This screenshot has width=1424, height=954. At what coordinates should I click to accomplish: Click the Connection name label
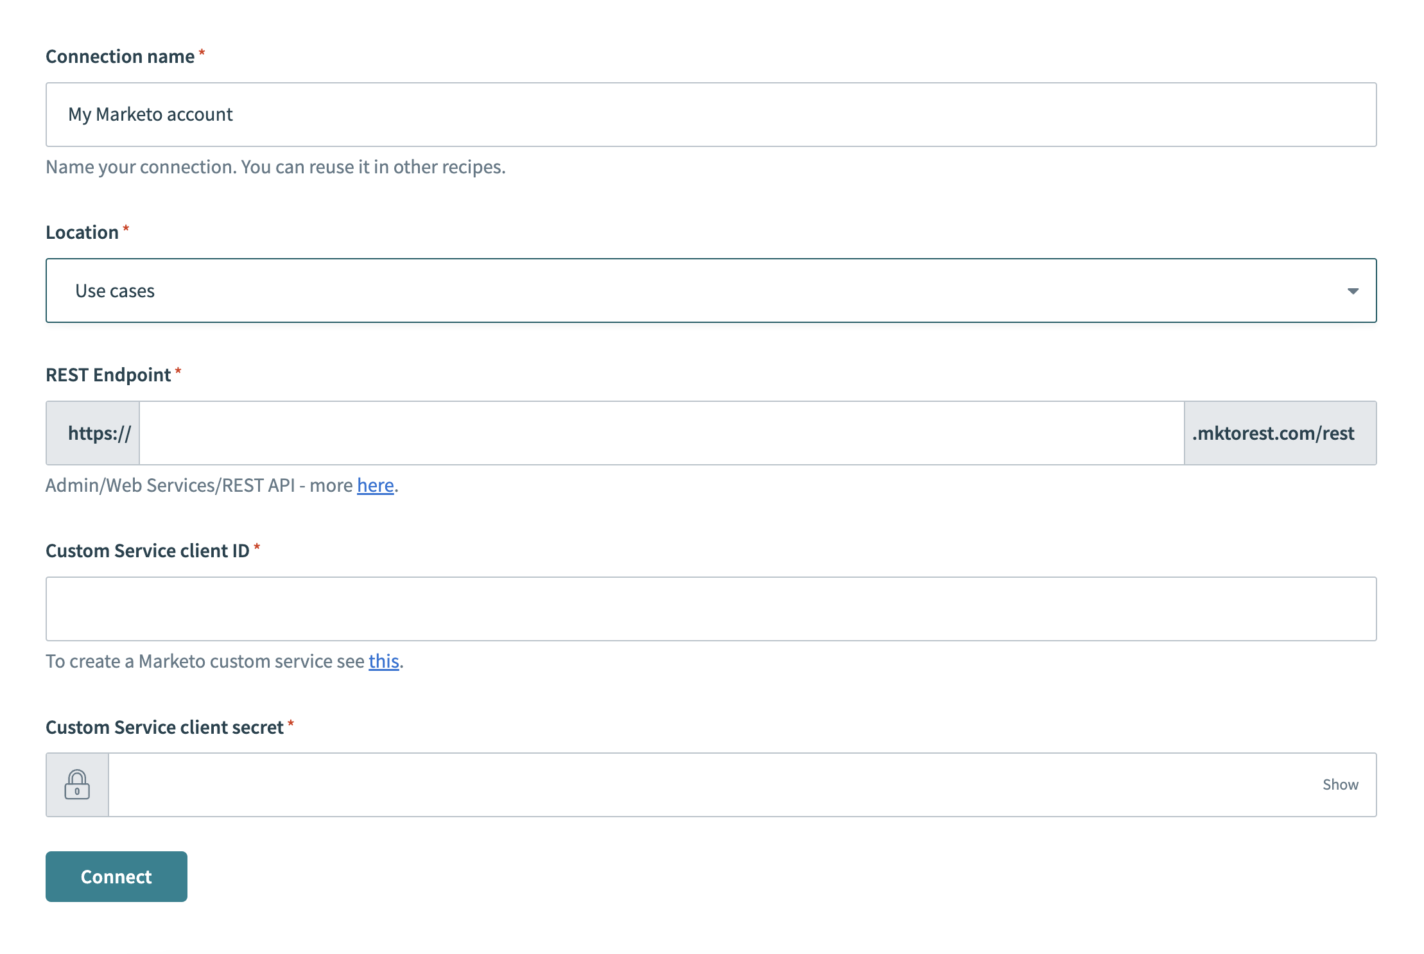(120, 56)
